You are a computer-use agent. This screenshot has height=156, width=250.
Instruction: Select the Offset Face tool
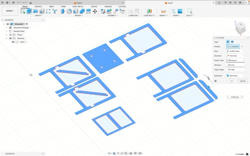click(x=88, y=11)
